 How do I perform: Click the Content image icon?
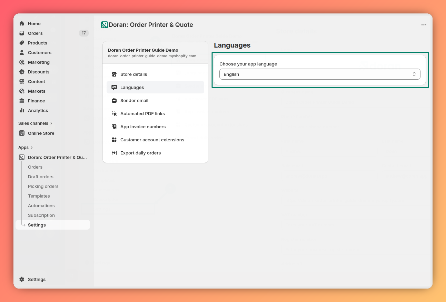[x=22, y=81]
